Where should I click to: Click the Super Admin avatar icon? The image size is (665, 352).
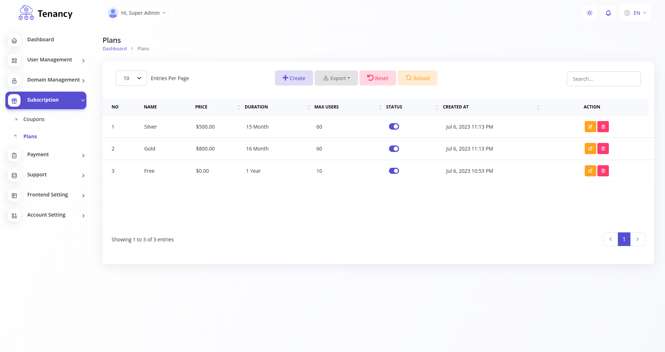[x=113, y=13]
